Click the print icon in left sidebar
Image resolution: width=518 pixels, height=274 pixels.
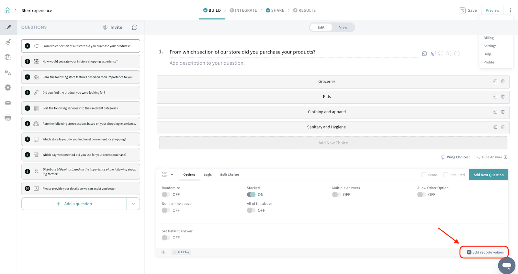coord(8,118)
